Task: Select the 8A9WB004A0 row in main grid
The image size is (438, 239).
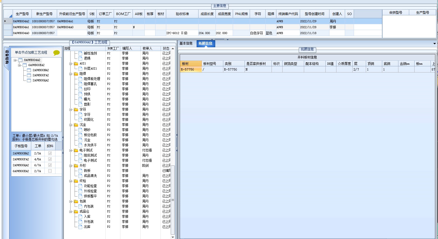Action: [193, 33]
